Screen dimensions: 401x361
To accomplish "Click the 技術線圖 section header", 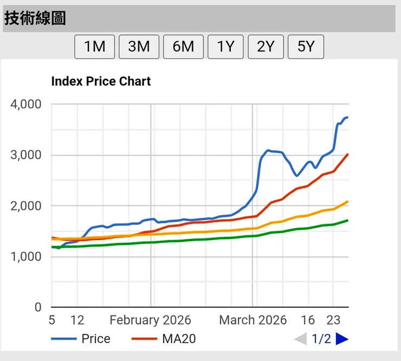I will coord(36,18).
